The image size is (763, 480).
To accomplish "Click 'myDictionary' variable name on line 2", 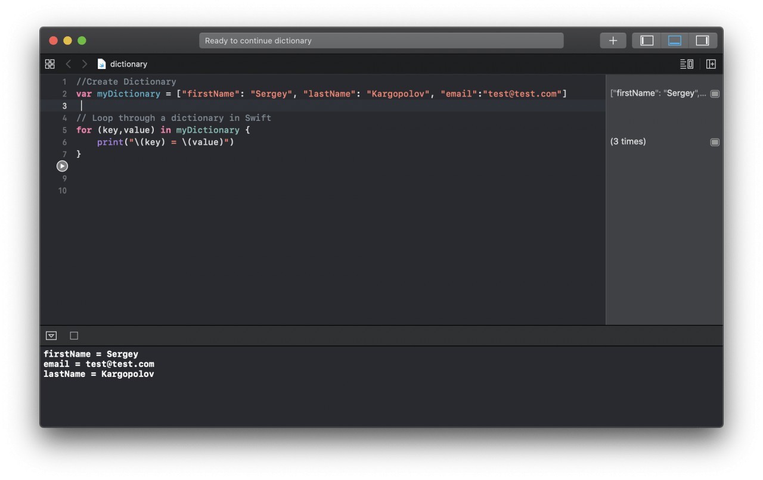I will click(x=129, y=94).
